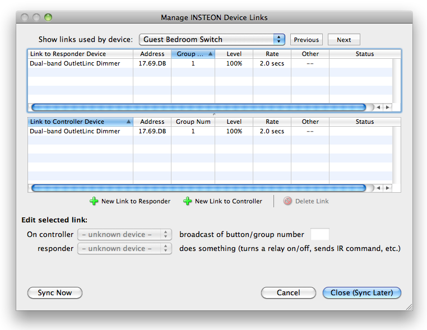
Task: Sort responder table by Status column
Action: click(365, 54)
